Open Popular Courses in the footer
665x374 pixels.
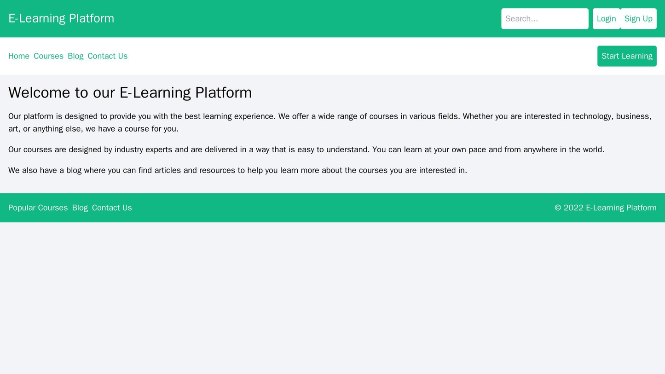37,207
